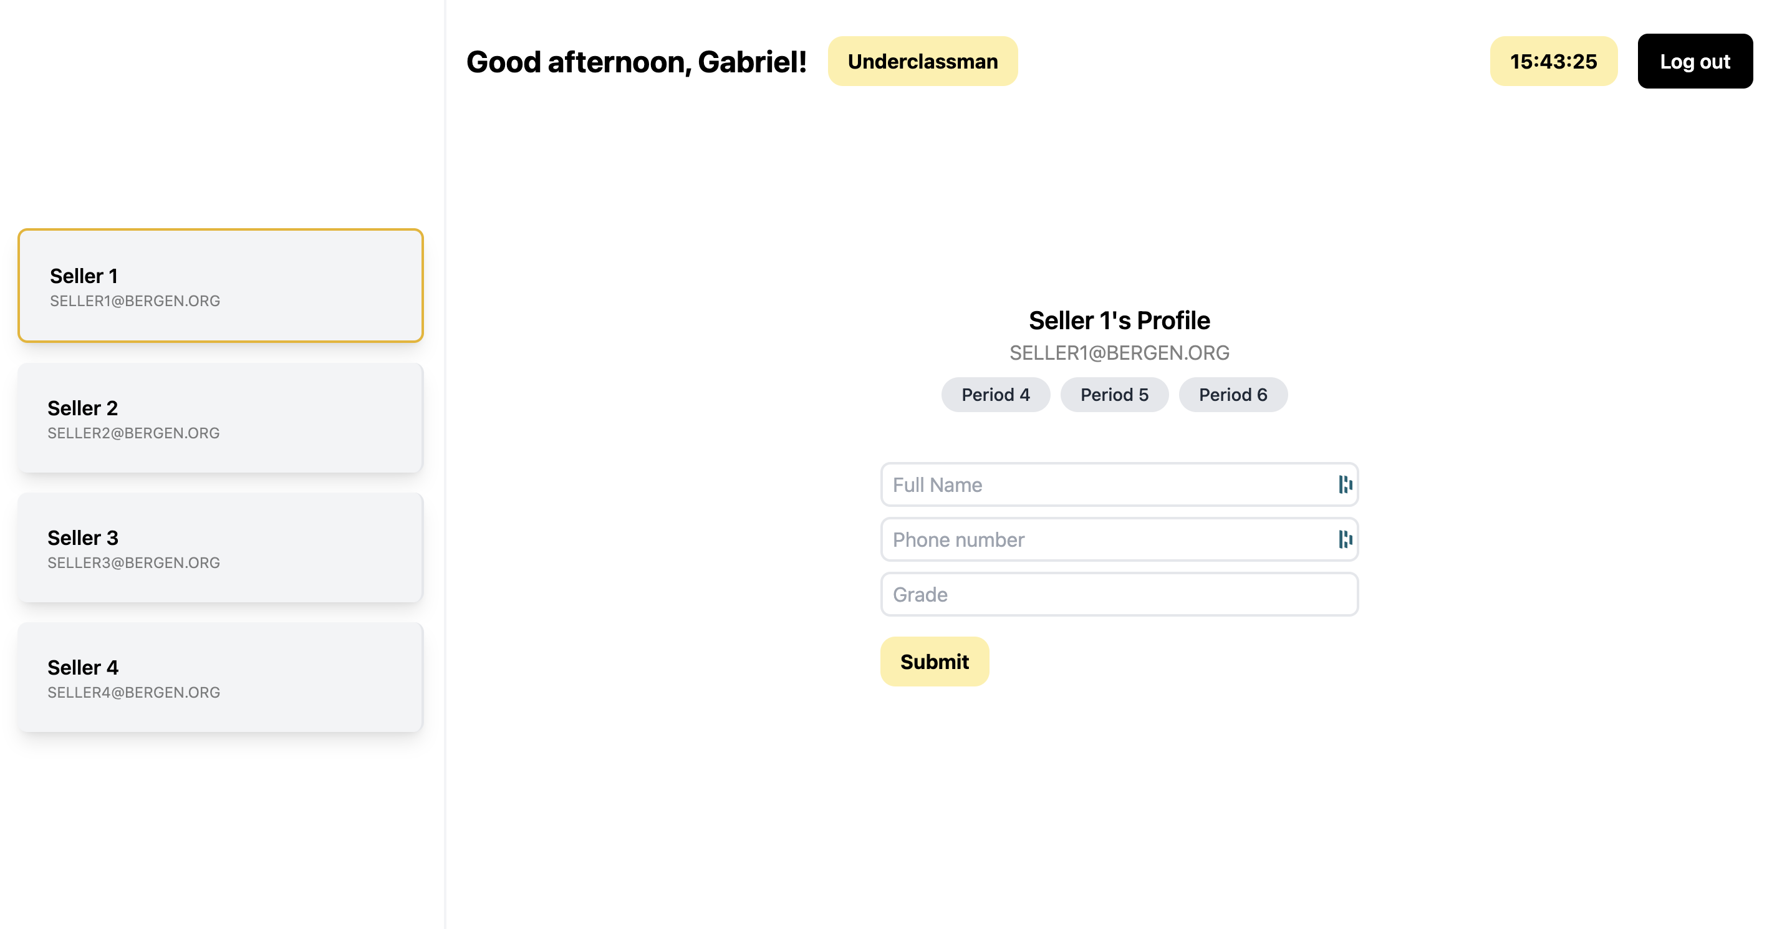Choose Seller 3 in the sidebar
This screenshot has height=929, width=1782.
(221, 547)
